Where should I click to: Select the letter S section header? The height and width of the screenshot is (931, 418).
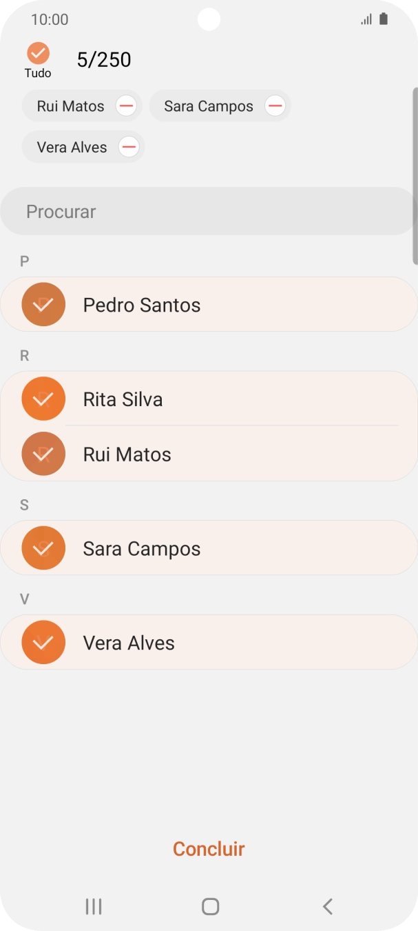coord(24,505)
